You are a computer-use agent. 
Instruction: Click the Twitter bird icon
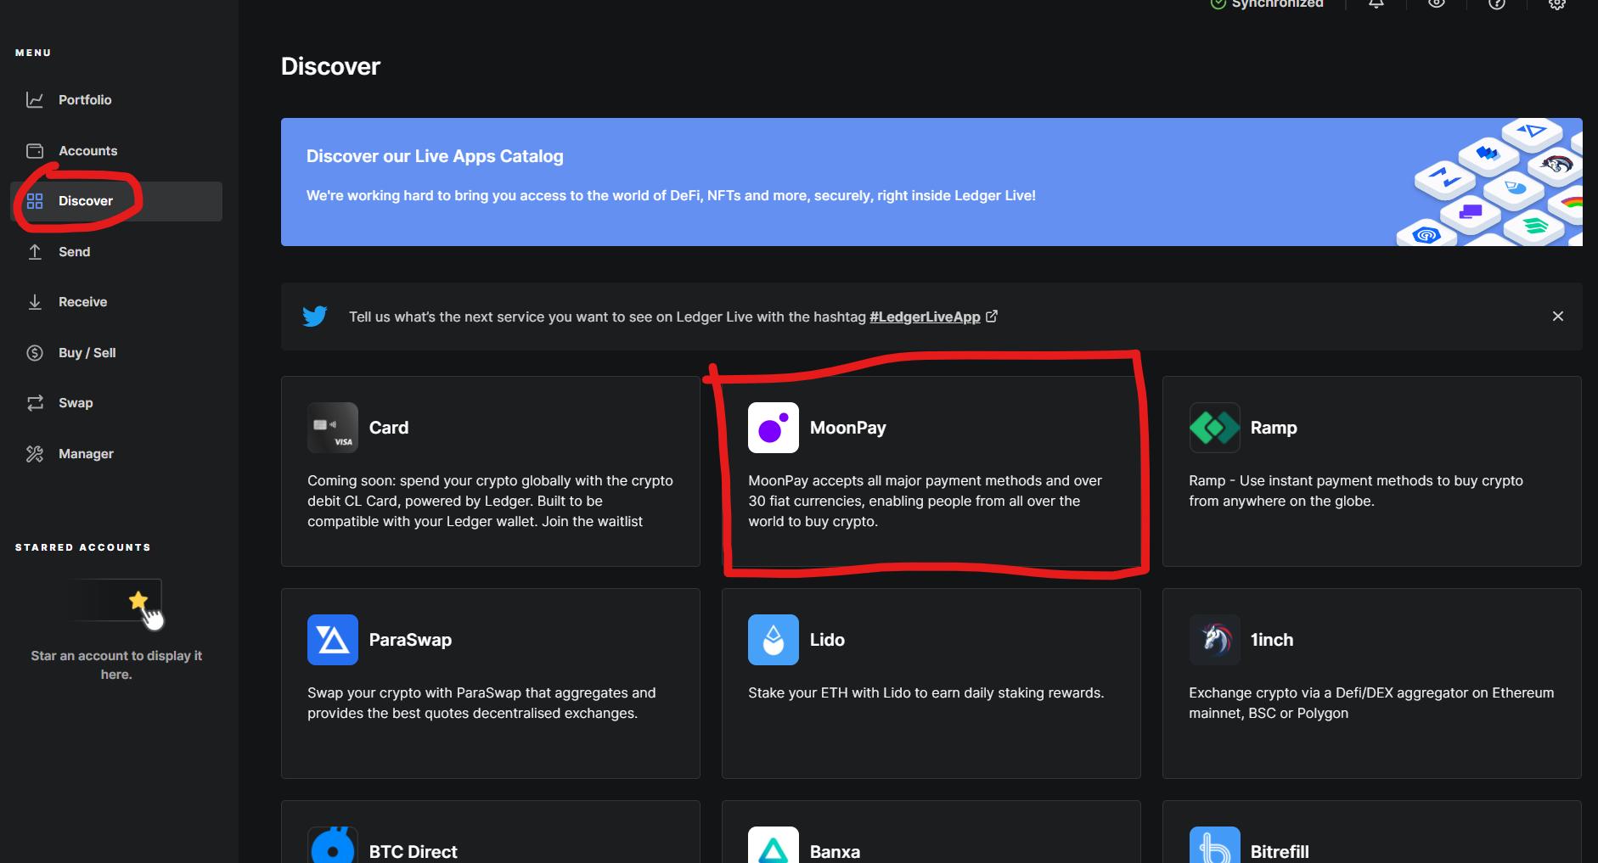tap(315, 317)
